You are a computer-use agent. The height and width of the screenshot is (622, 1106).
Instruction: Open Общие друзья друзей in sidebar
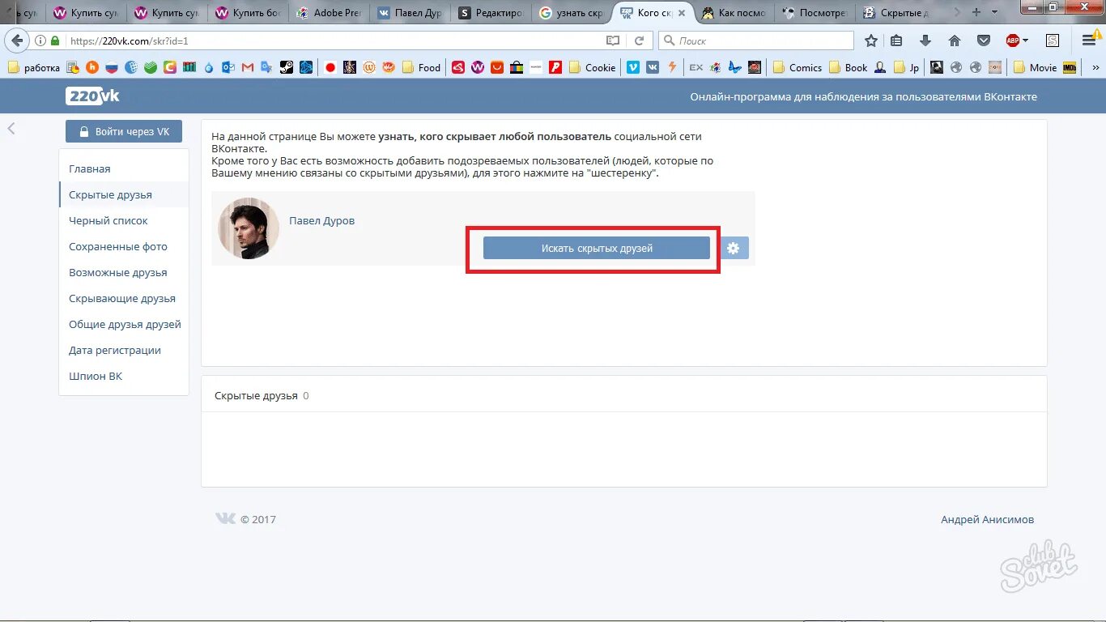[x=124, y=324]
